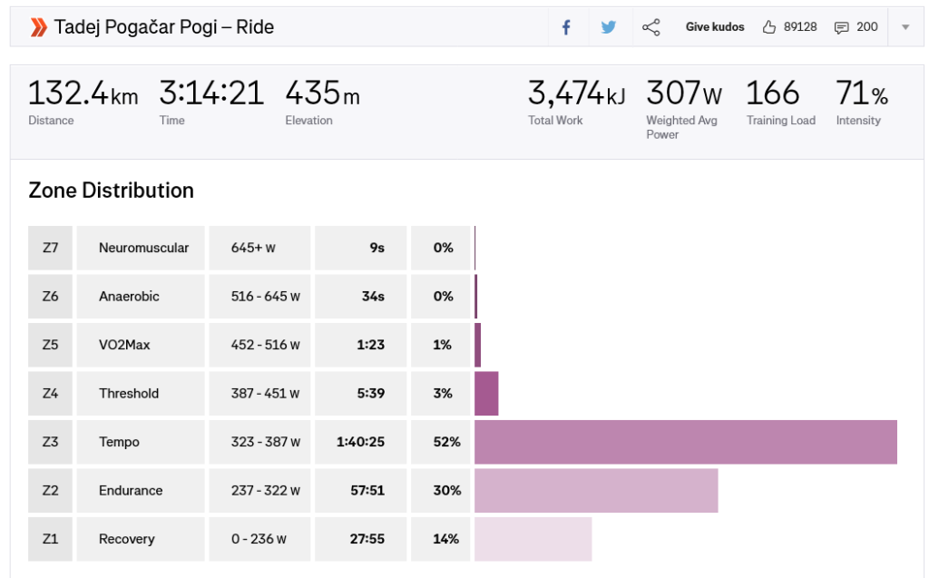The width and height of the screenshot is (929, 578).
Task: Click the Tempo zone bar in chart
Action: [x=685, y=442]
